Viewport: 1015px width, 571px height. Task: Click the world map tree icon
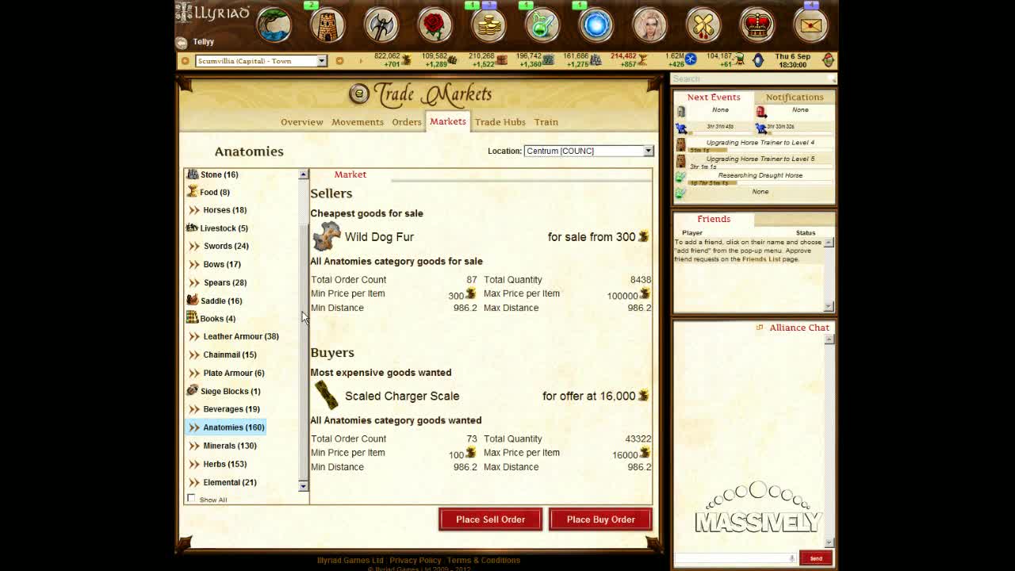274,25
